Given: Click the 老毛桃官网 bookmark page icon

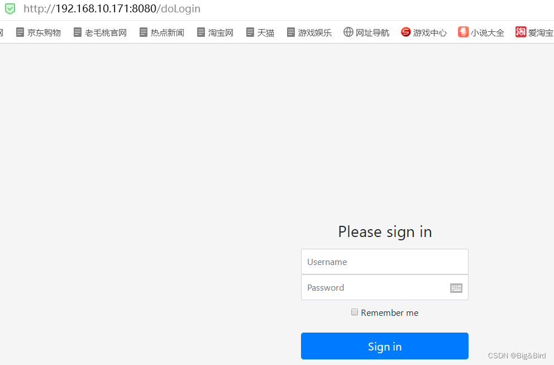Looking at the screenshot, I should (x=78, y=32).
